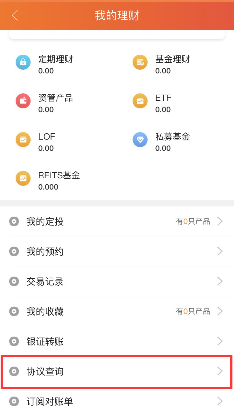
Task: Tap the 定期理财 label text
Action: [x=56, y=59]
